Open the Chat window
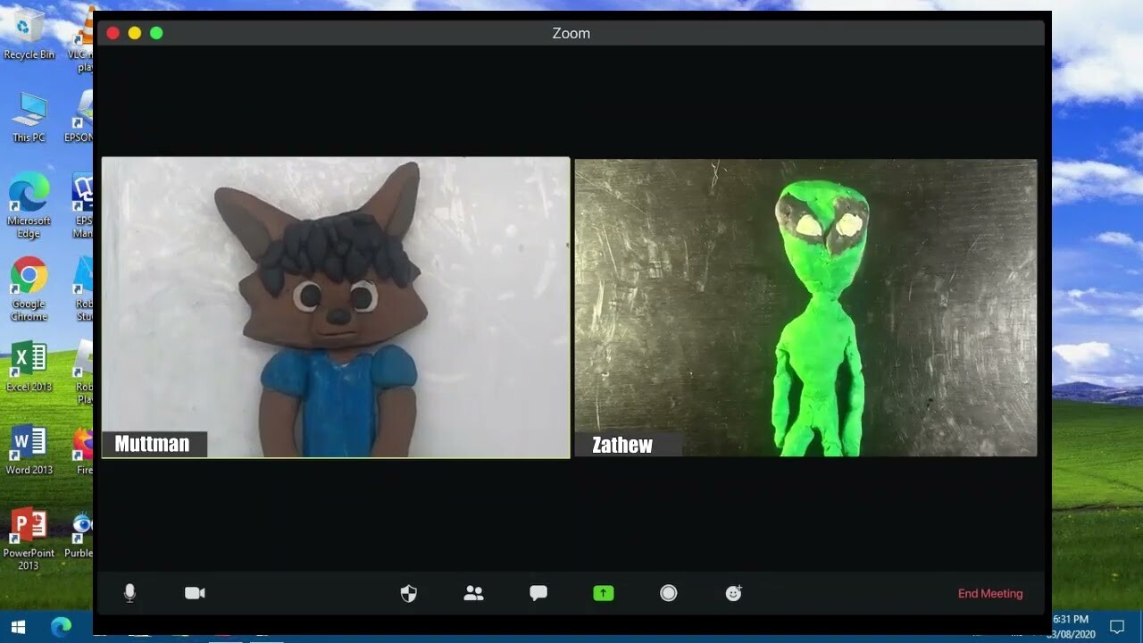The image size is (1143, 643). coord(538,593)
